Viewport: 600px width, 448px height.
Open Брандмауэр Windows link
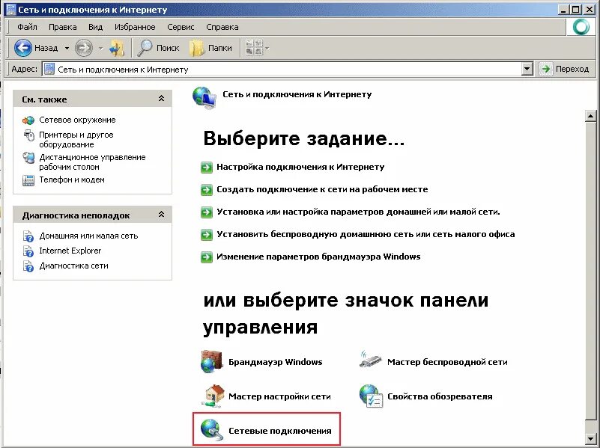[x=275, y=362]
